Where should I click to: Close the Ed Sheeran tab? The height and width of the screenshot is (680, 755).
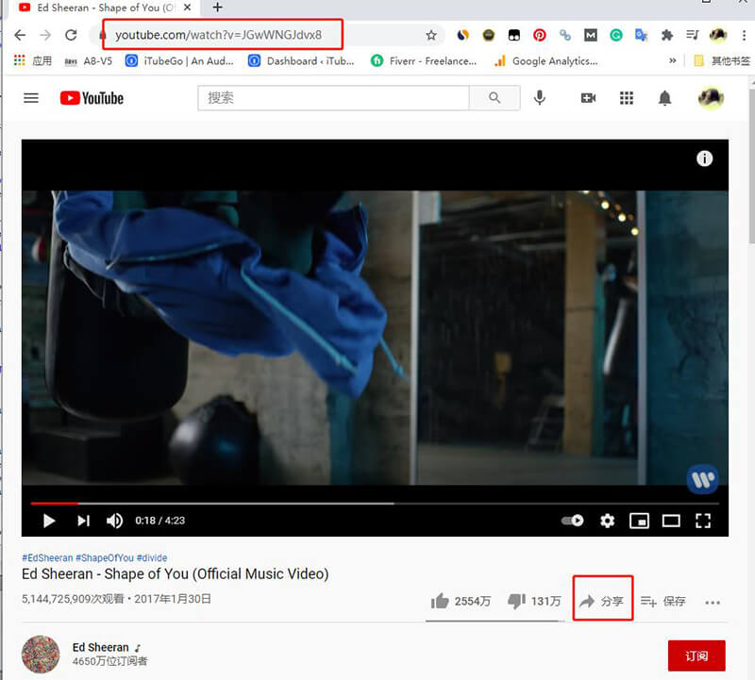click(187, 8)
